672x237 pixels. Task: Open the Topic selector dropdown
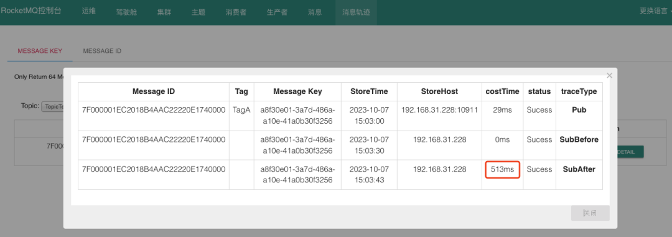point(52,106)
